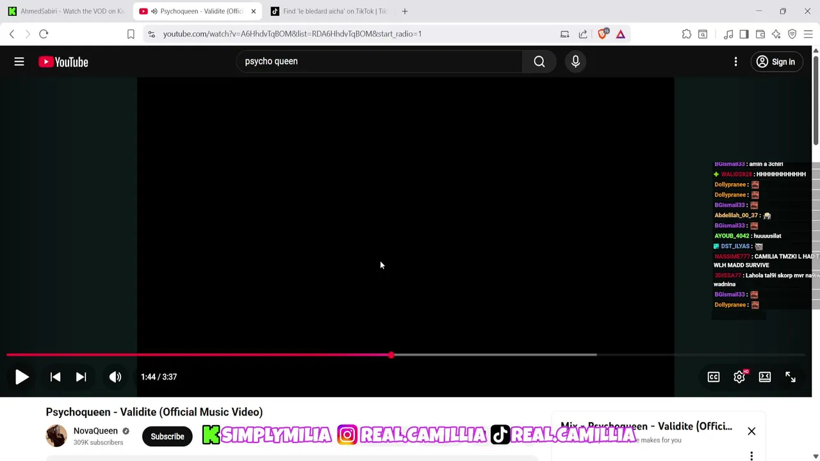The width and height of the screenshot is (820, 461).
Task: Click the NASSIME777 chat message
Action: coord(766,261)
